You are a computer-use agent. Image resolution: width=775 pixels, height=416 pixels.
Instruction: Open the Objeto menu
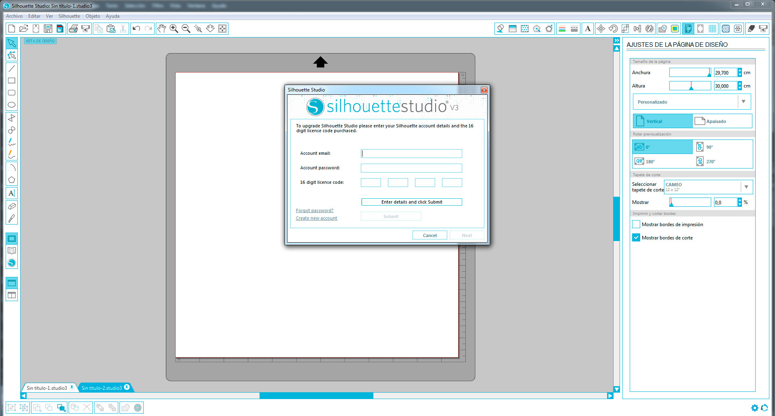[x=93, y=16]
